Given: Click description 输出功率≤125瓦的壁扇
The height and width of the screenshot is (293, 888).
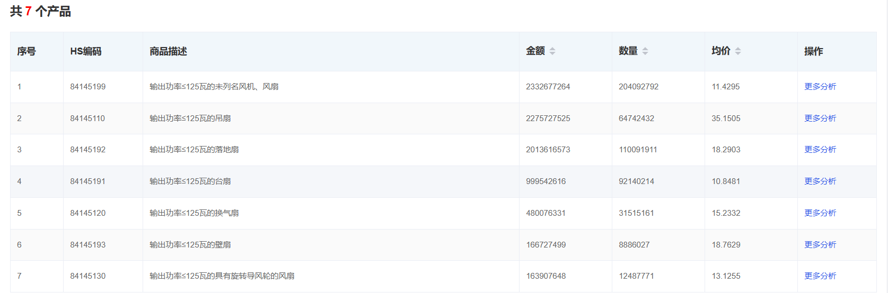Looking at the screenshot, I should [190, 245].
